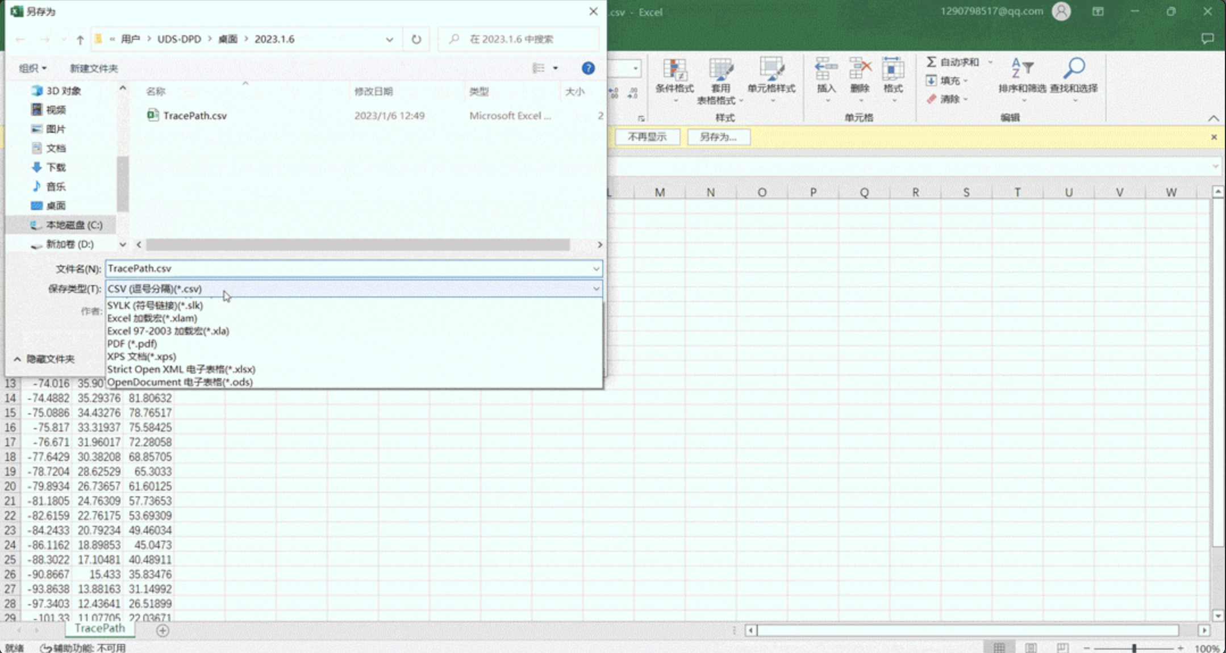This screenshot has width=1226, height=653.
Task: Click Save As button in notification bar
Action: point(718,137)
